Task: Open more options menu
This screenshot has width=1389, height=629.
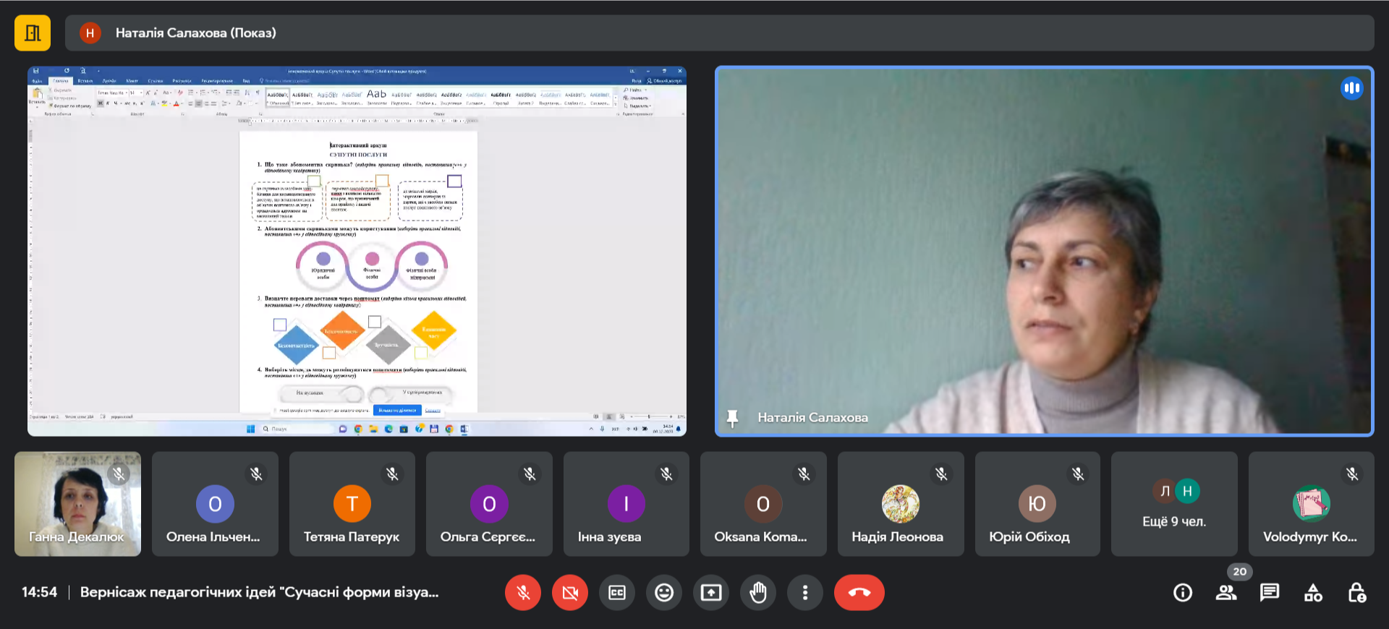Action: point(804,593)
